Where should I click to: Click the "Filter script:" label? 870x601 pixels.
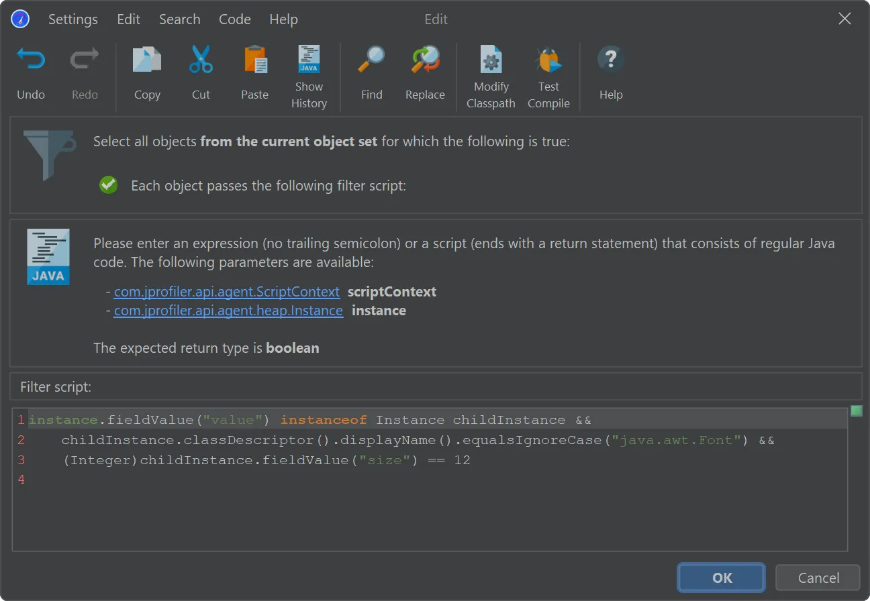click(x=56, y=387)
